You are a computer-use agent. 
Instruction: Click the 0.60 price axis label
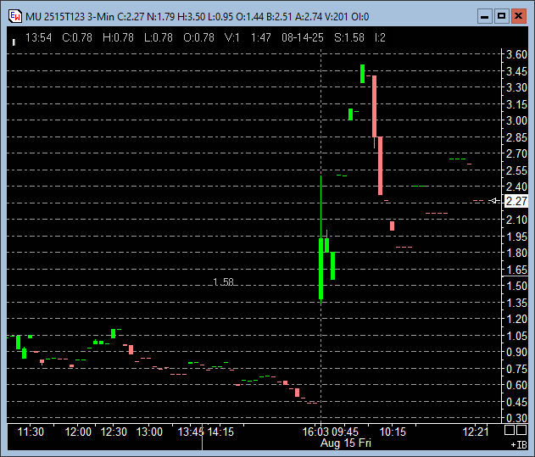point(516,385)
